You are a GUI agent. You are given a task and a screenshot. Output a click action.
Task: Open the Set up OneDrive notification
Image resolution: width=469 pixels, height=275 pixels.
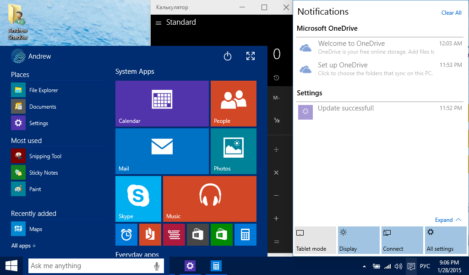[x=380, y=69]
